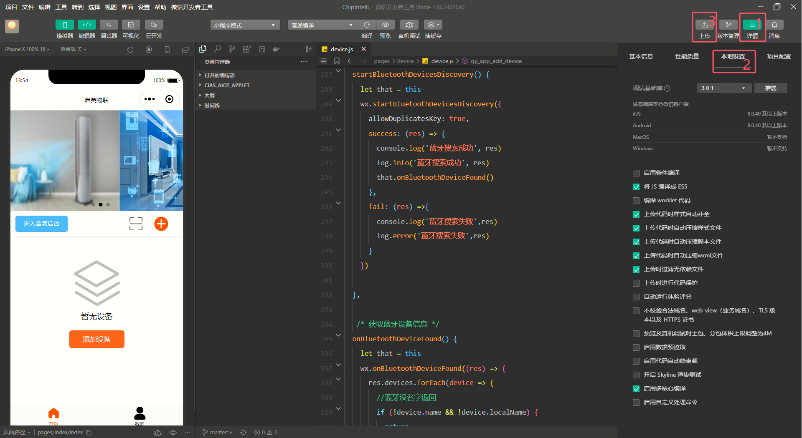Switch to 性能质量 tab
The height and width of the screenshot is (438, 802).
(687, 56)
